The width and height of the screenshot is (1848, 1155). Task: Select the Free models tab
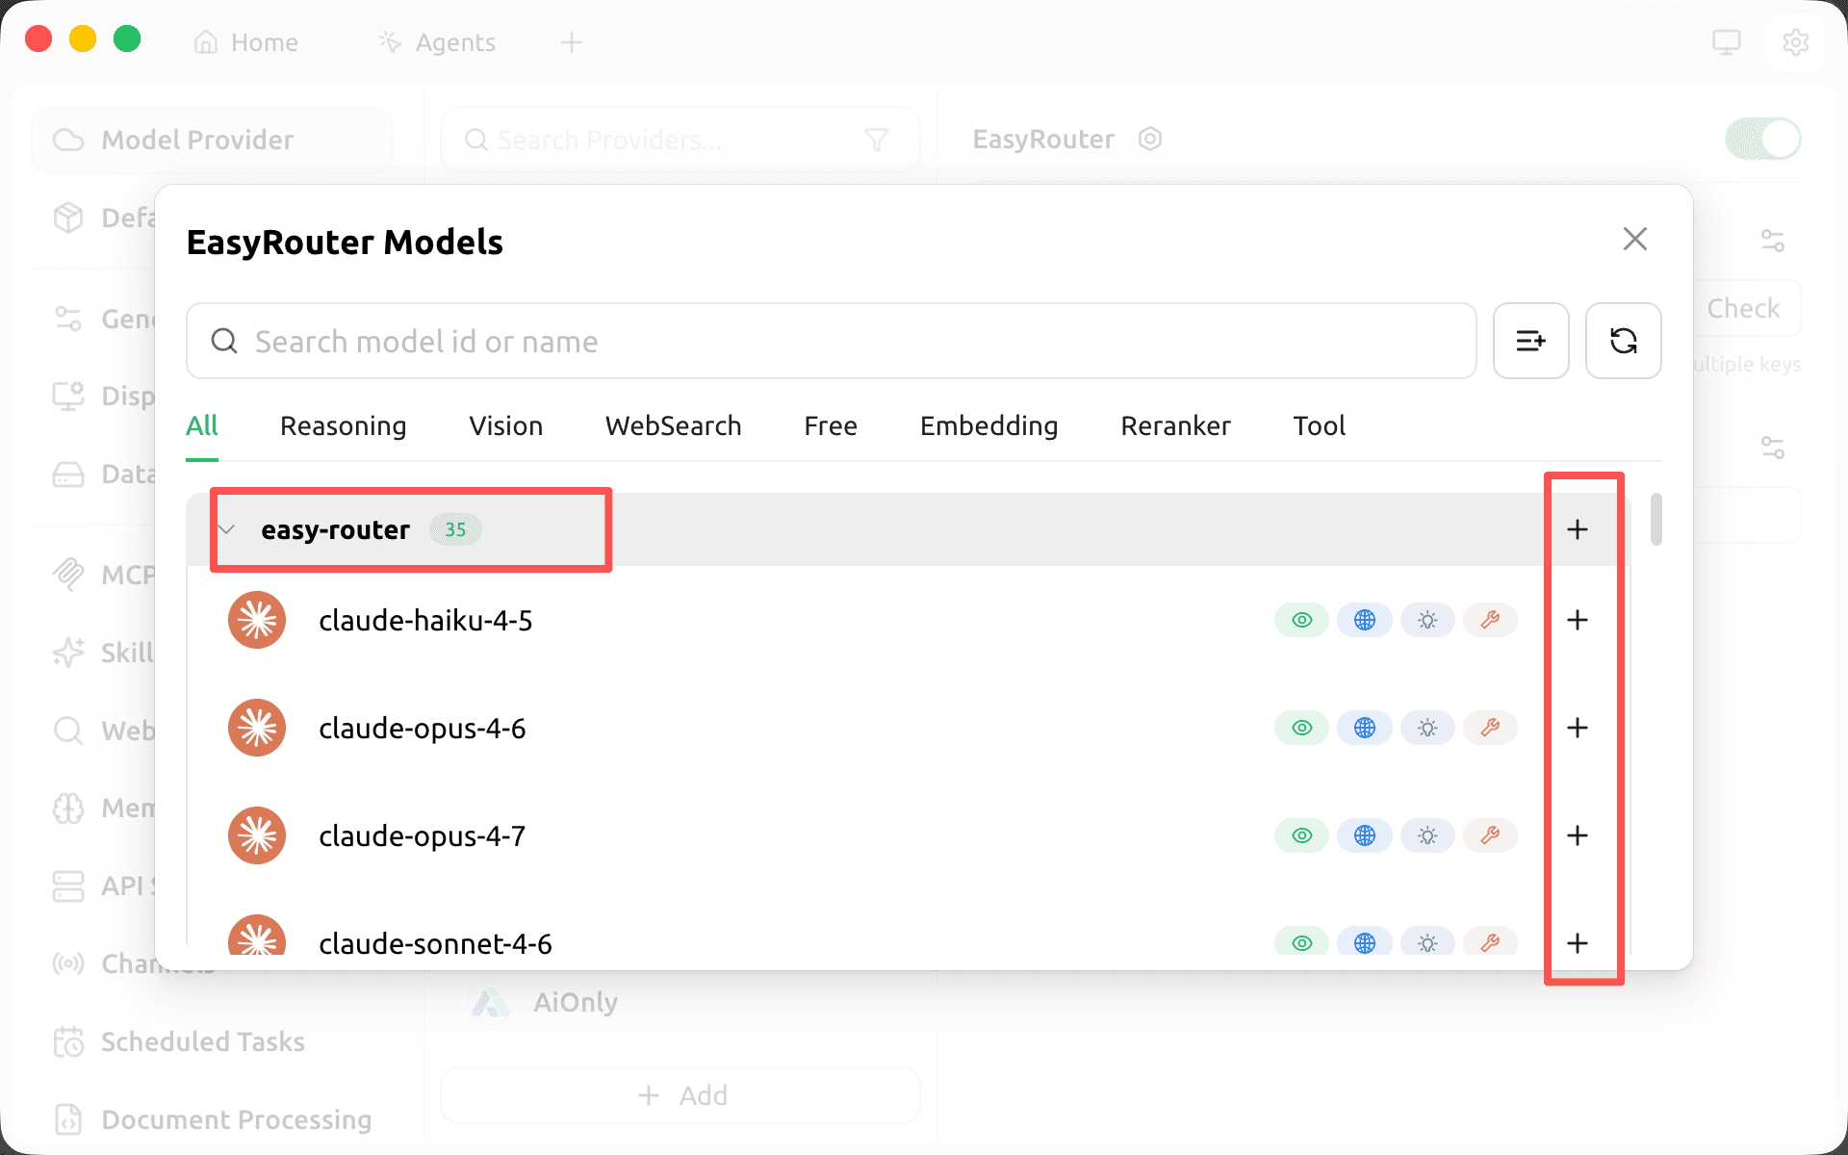(831, 425)
